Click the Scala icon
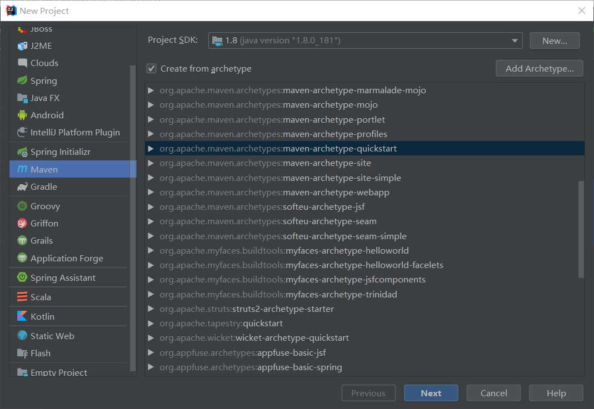The image size is (594, 409). (x=22, y=297)
